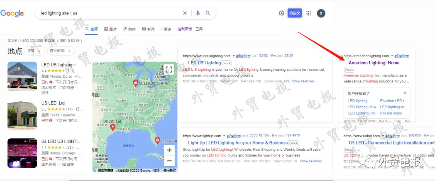Submit search using magnifier icon

[208, 13]
